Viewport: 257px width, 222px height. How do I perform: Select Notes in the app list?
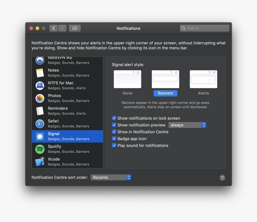point(67,73)
